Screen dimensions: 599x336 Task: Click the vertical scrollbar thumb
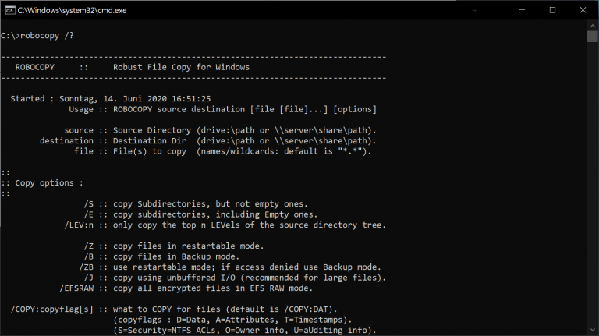pos(592,37)
